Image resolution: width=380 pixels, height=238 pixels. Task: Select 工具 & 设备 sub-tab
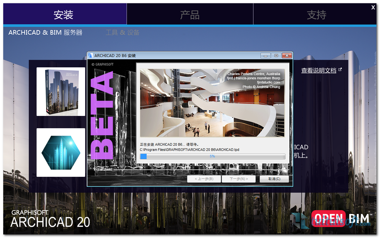click(122, 32)
